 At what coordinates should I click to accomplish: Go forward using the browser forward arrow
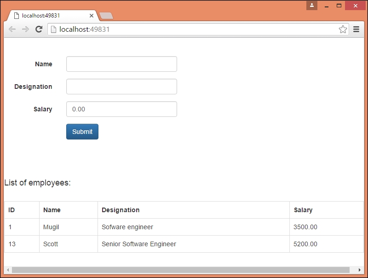point(25,29)
